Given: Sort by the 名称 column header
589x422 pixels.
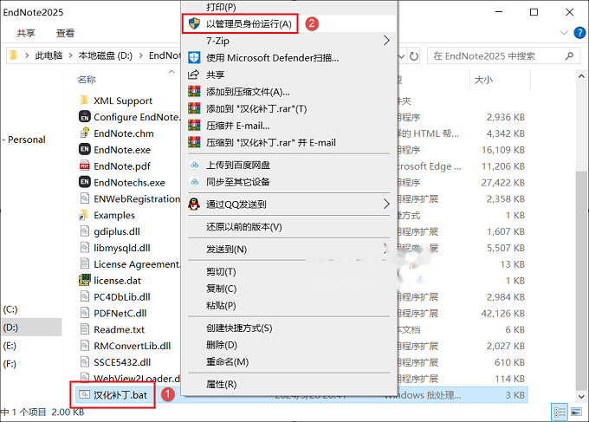Looking at the screenshot, I should pos(87,80).
